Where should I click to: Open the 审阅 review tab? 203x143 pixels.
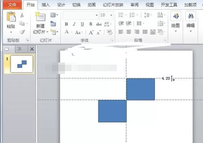[x=134, y=5]
